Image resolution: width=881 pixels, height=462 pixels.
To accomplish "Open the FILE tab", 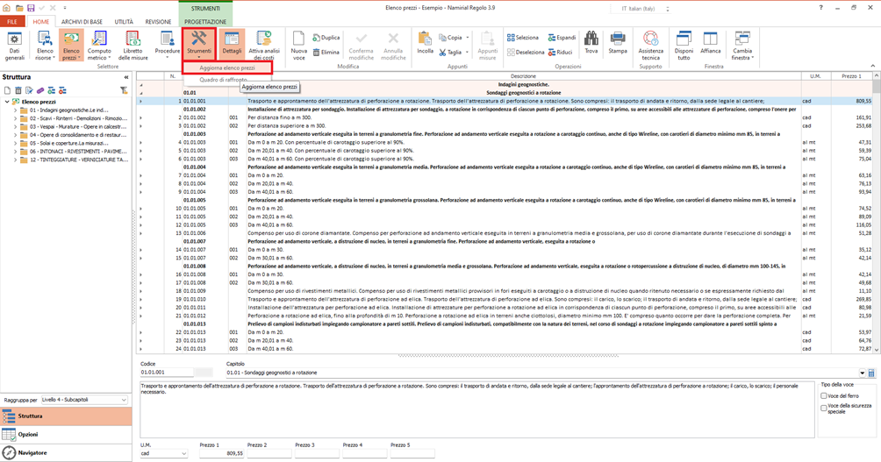I will click(x=11, y=22).
